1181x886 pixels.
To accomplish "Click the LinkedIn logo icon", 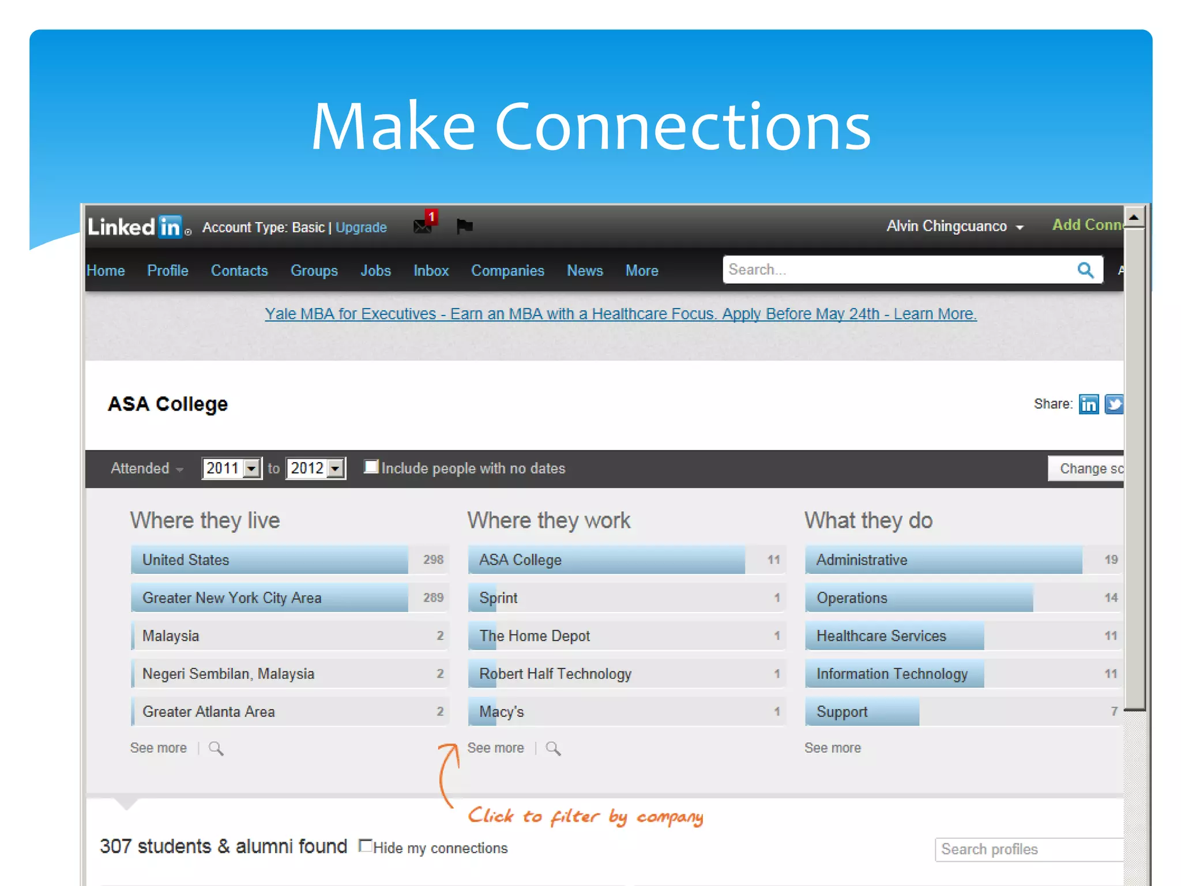I will click(138, 227).
